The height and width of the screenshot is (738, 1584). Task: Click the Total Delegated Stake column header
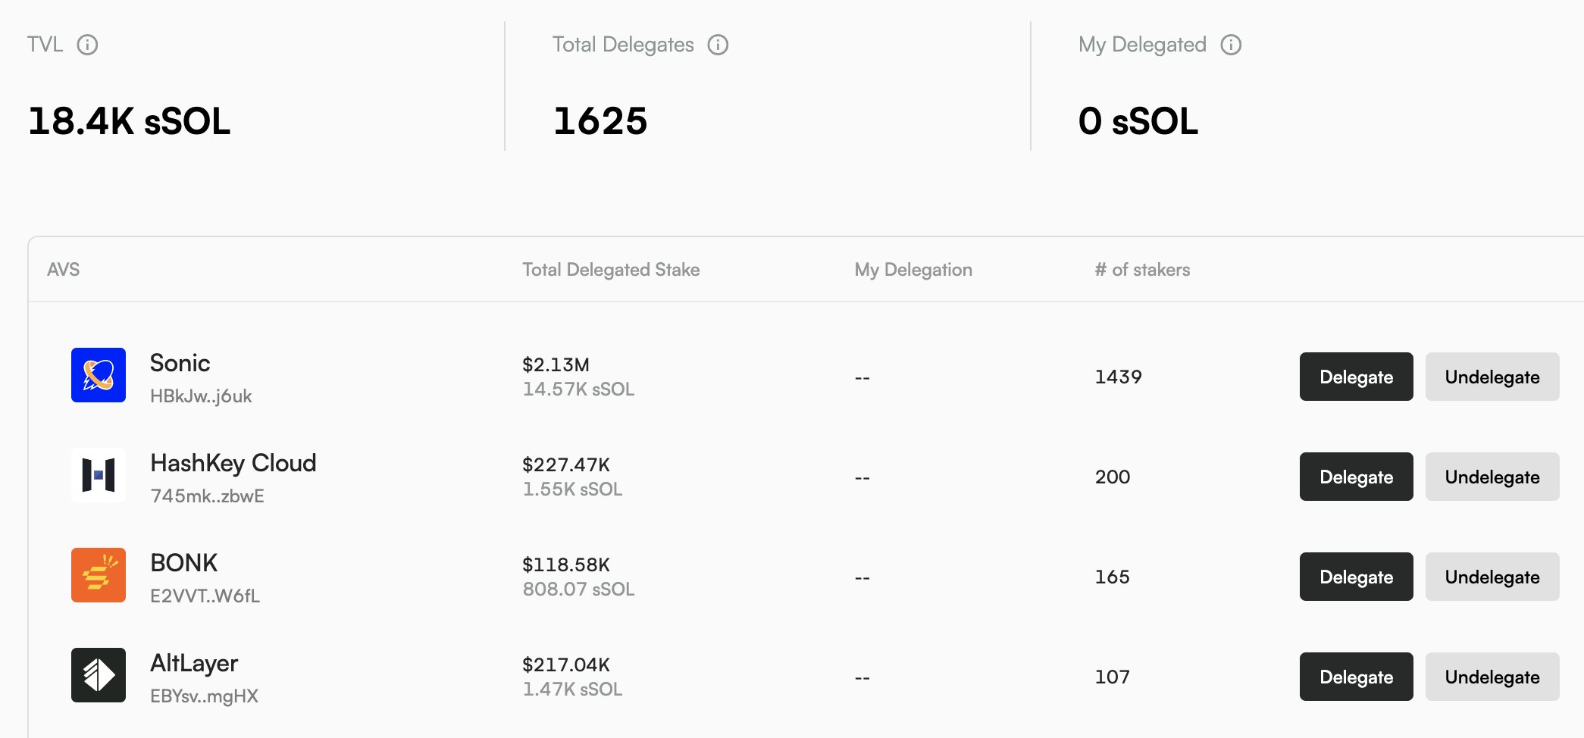click(611, 270)
